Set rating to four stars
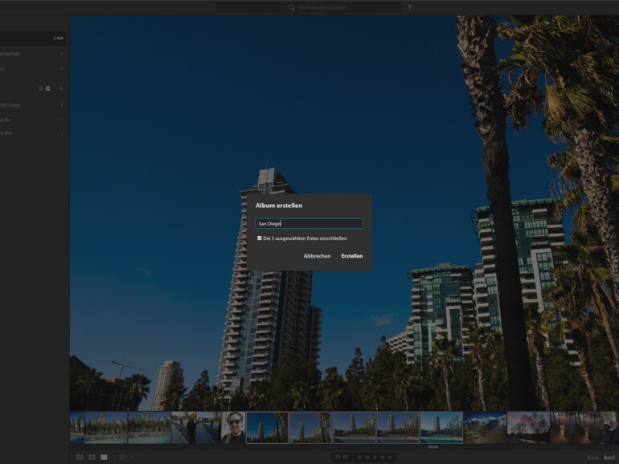Viewport: 619px width, 464px height. [382, 457]
